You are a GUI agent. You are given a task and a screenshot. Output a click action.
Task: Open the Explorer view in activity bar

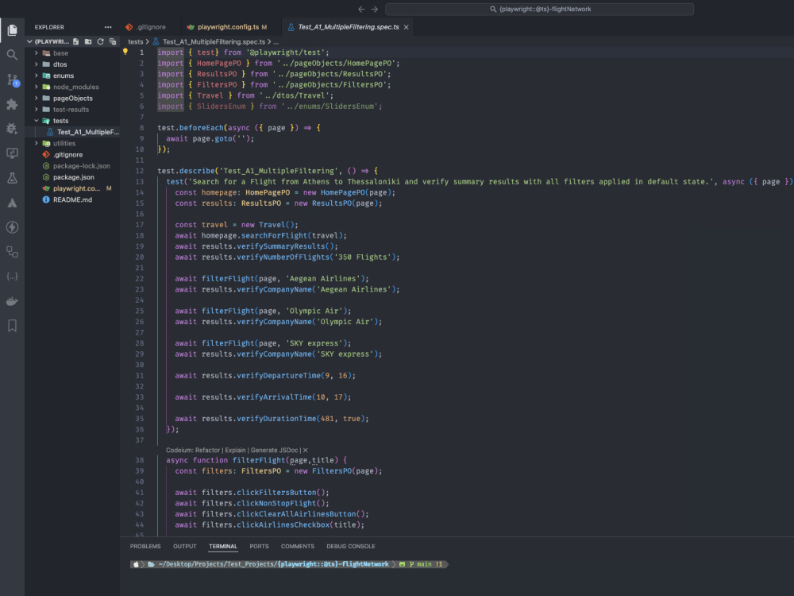[x=12, y=30]
